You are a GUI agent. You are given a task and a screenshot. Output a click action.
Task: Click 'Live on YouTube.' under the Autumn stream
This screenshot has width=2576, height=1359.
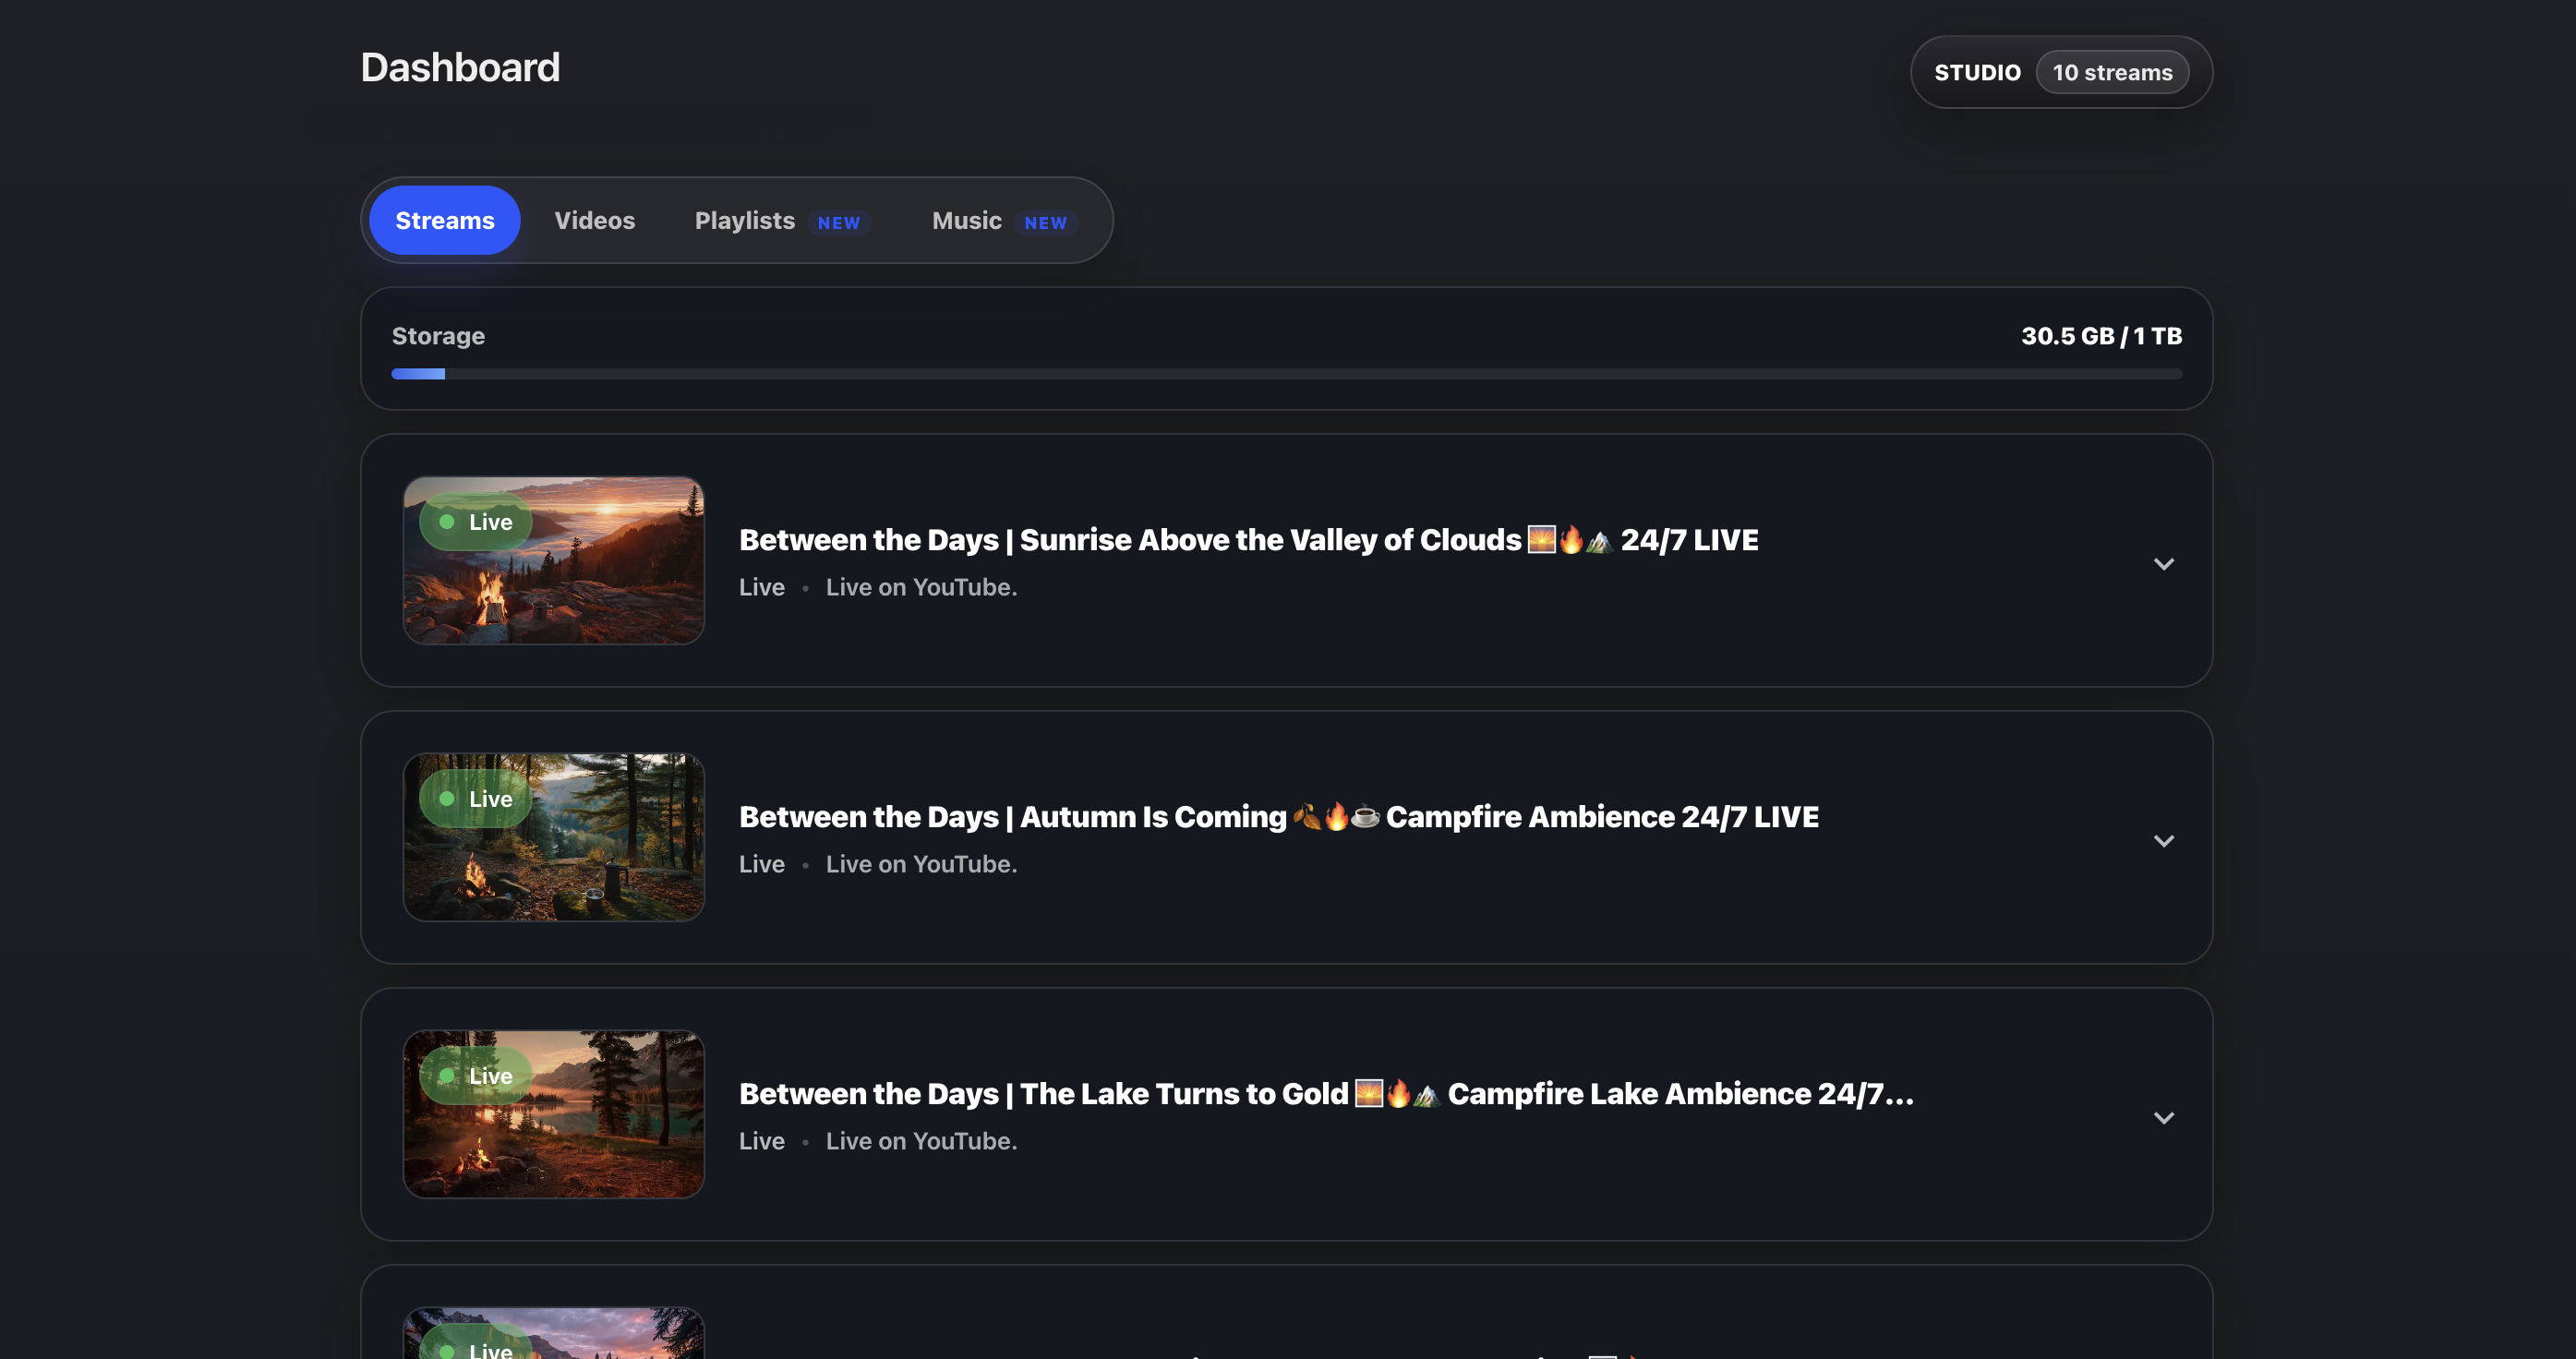(921, 865)
